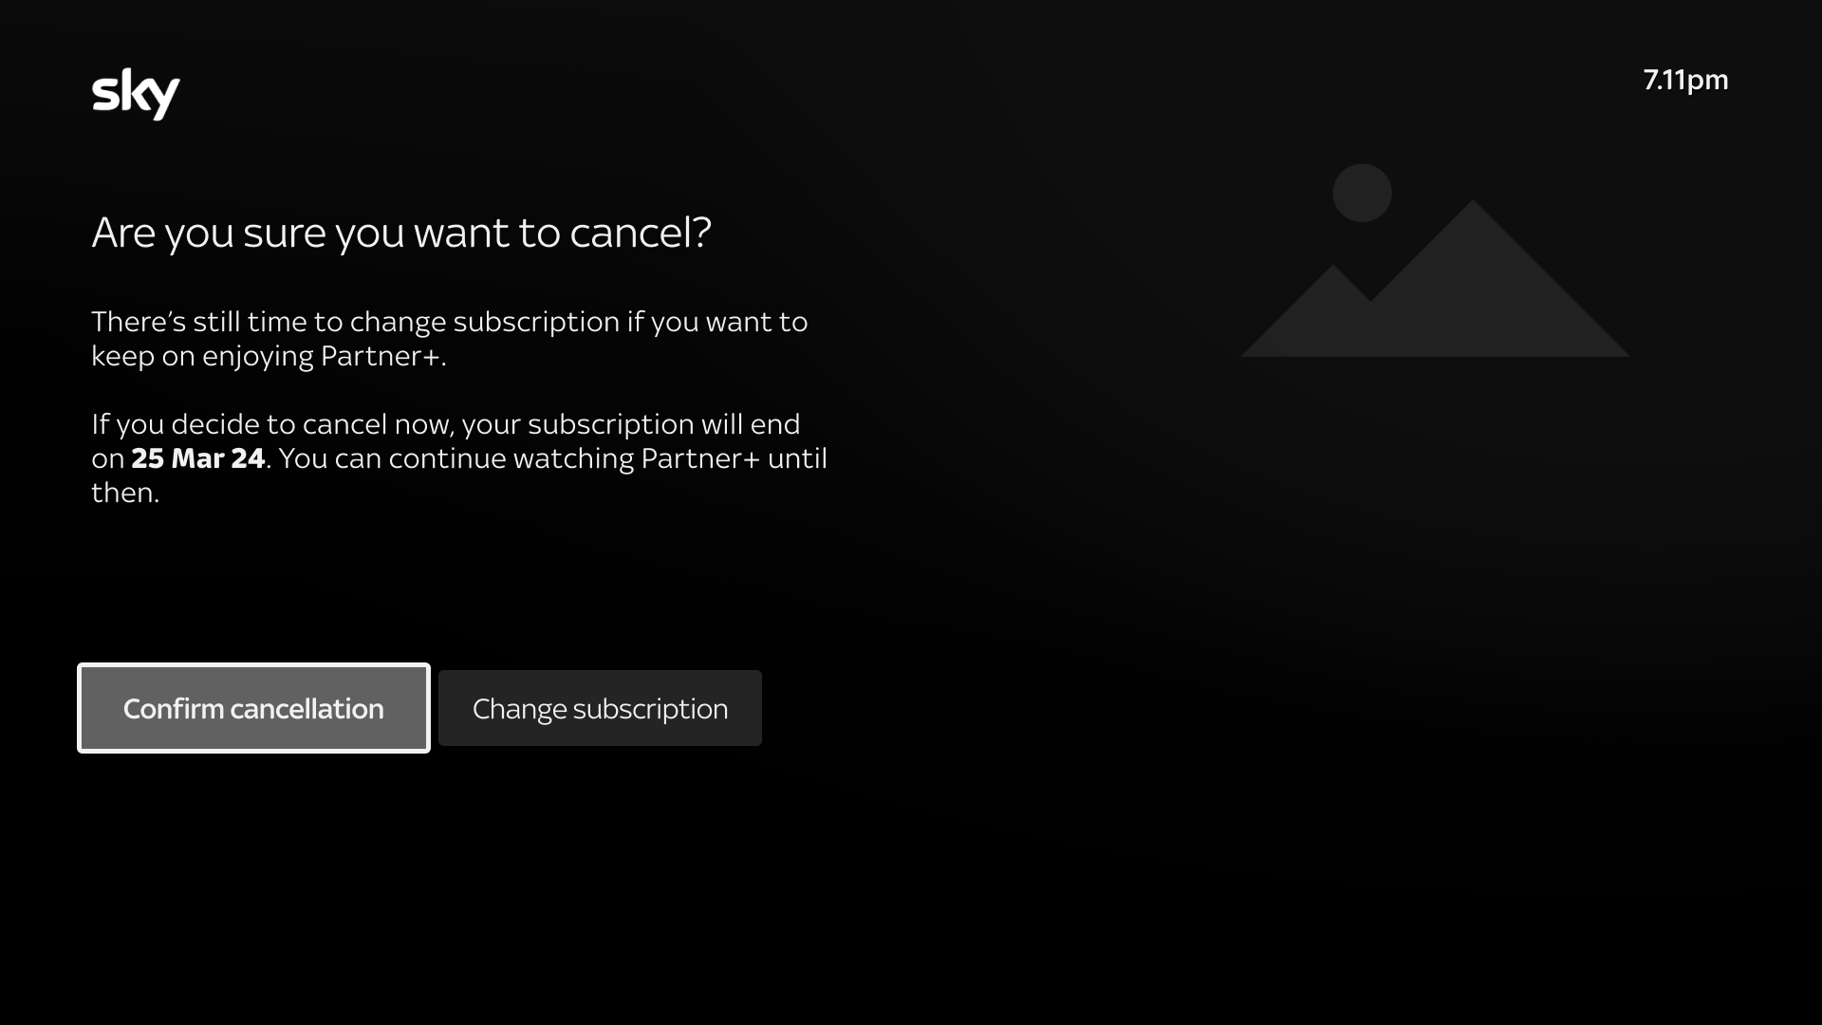
Task: Click the placeholder mountain image
Action: click(x=1435, y=260)
